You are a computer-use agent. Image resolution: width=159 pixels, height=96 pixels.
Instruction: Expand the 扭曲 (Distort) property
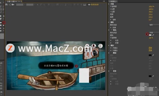coord(111,27)
